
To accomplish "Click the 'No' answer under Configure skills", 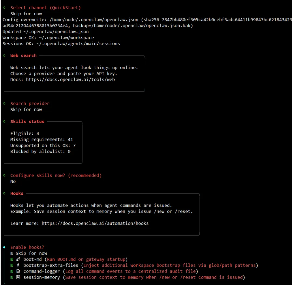I will 13,181.
